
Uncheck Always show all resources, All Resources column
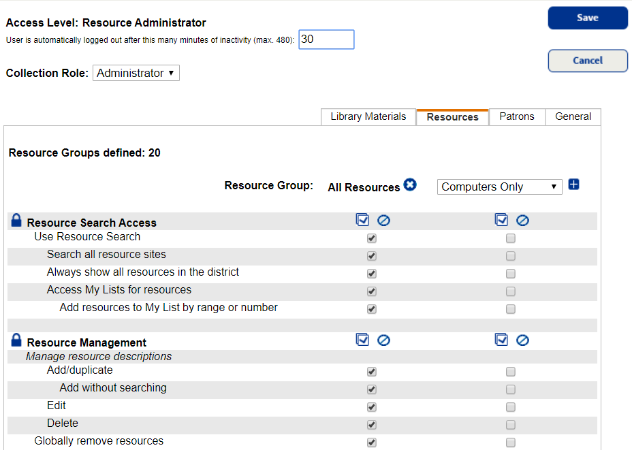372,274
